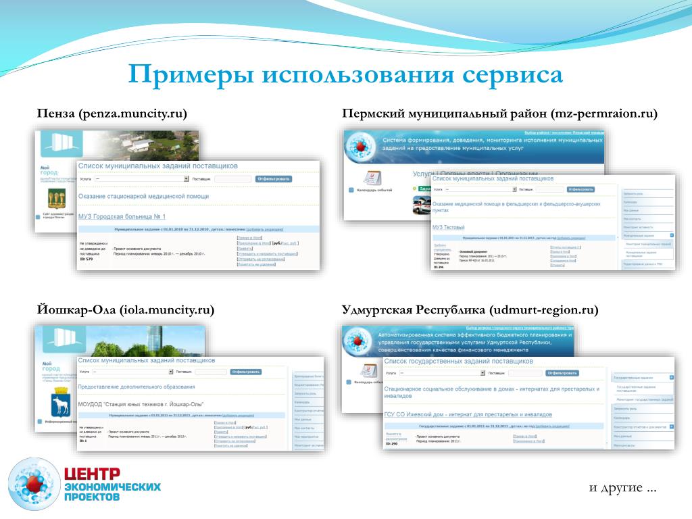Click the slide title 'Примеры использования сервиса'
Image resolution: width=692 pixels, height=519 pixels.
pyautogui.click(x=345, y=74)
